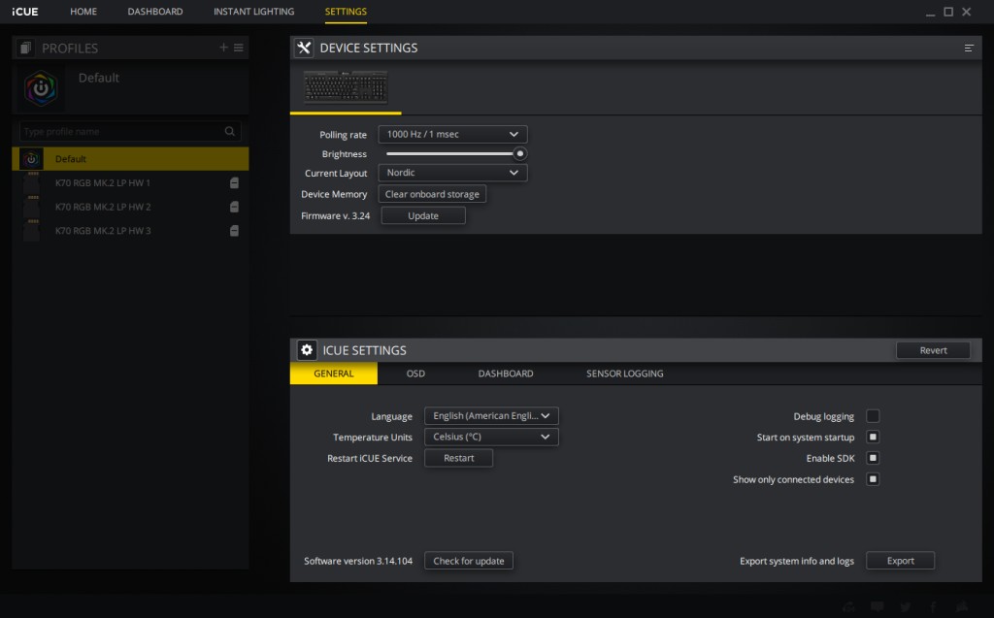The image size is (994, 618).
Task: Open the Dashboard top menu
Action: click(x=155, y=12)
